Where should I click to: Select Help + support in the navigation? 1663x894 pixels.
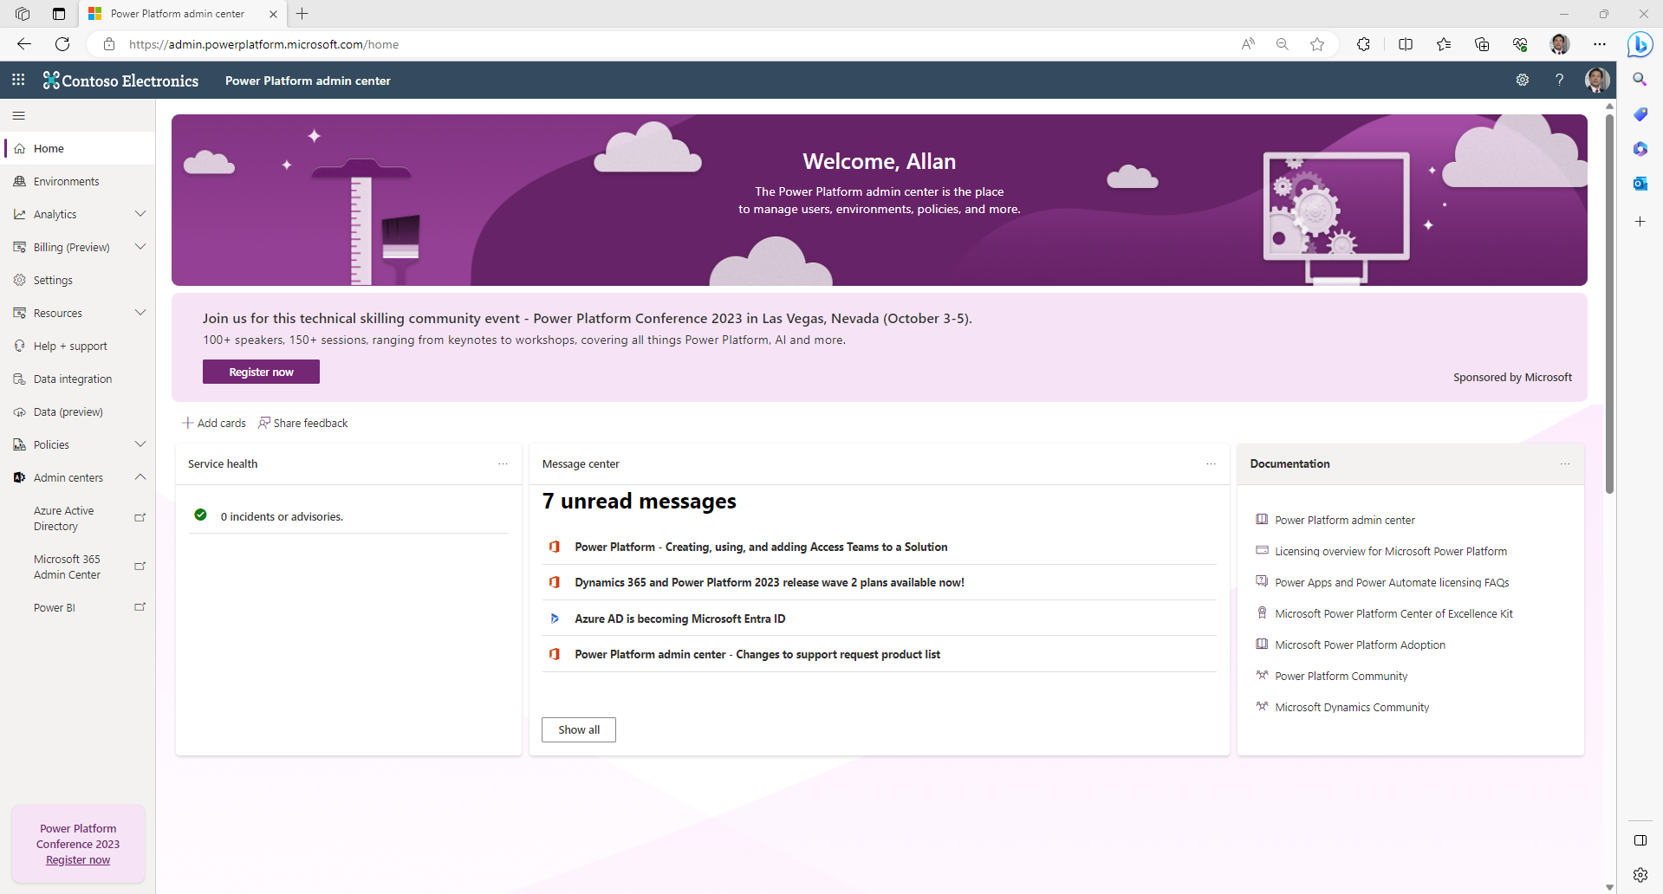(x=70, y=346)
